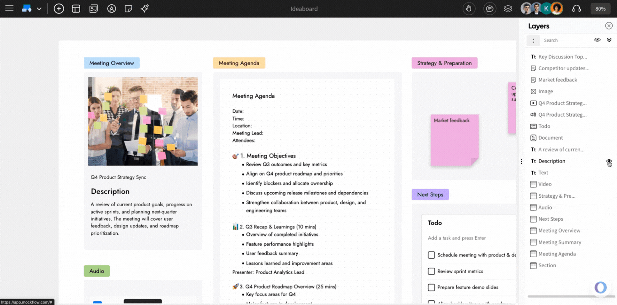Click the Todo 'Add a task' input field

pos(457,238)
